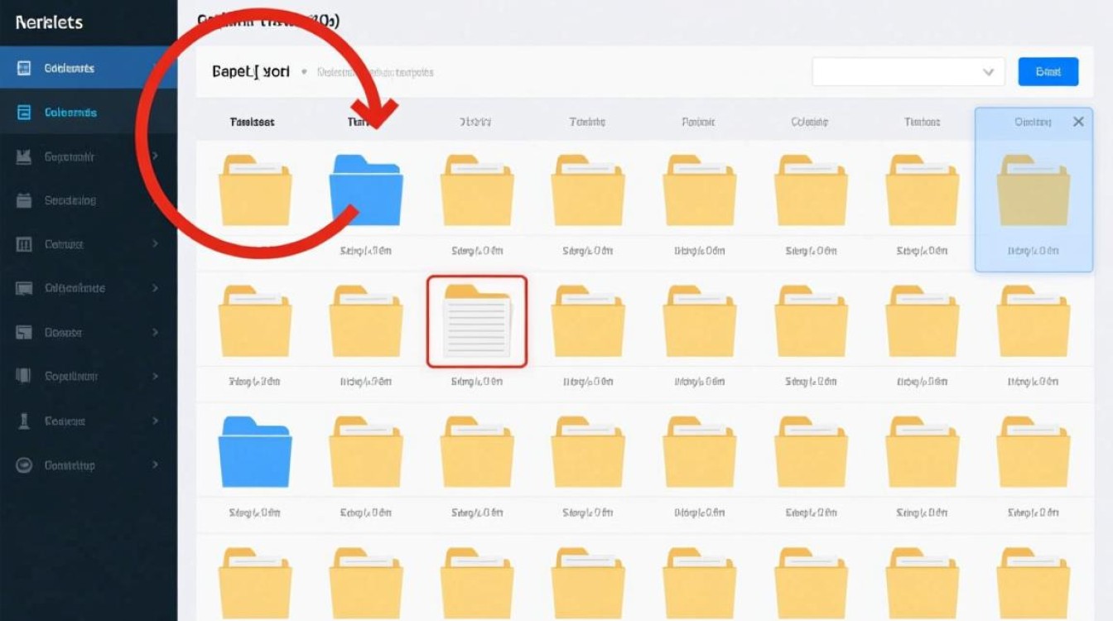Expand the third sidebar item using its chevron
The image size is (1113, 621).
155,156
